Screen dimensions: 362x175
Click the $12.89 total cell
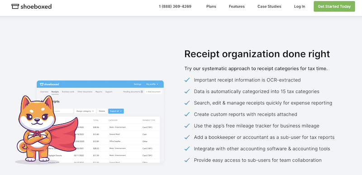(96, 142)
